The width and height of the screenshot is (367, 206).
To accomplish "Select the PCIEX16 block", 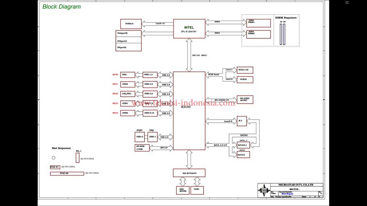I will [131, 24].
